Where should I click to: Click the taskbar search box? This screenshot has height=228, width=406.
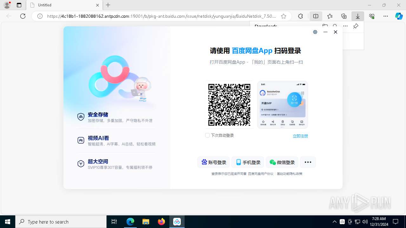(61, 222)
